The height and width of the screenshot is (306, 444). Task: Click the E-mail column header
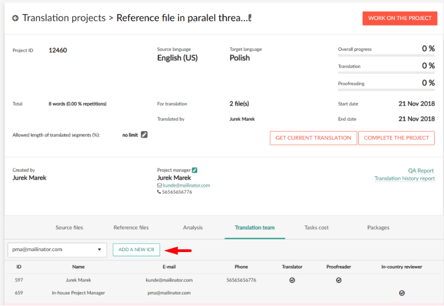pos(169,267)
